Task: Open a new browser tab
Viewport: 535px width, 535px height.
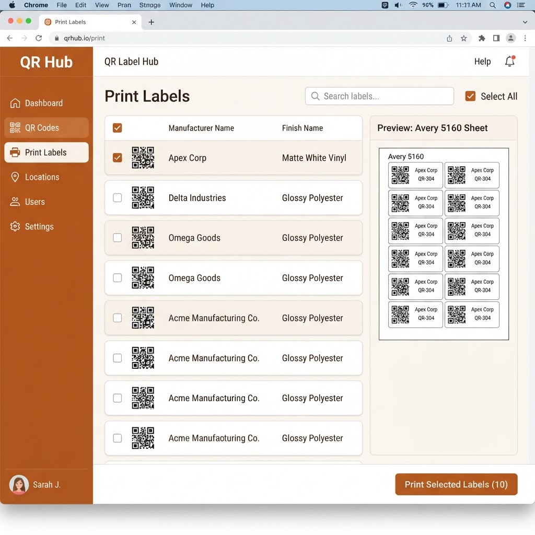Action: [x=151, y=22]
